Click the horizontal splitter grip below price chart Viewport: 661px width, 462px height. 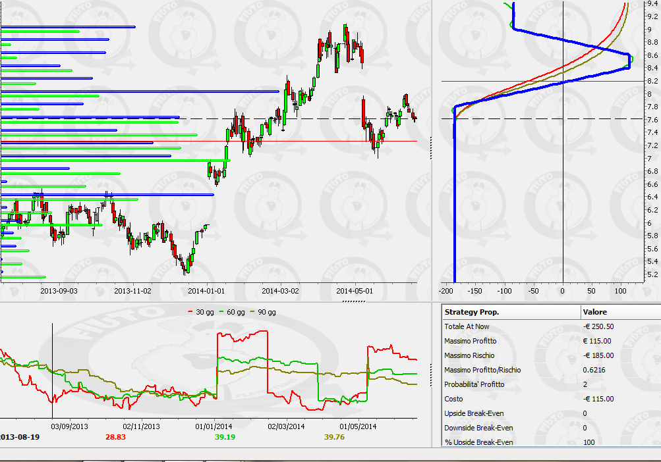354,301
